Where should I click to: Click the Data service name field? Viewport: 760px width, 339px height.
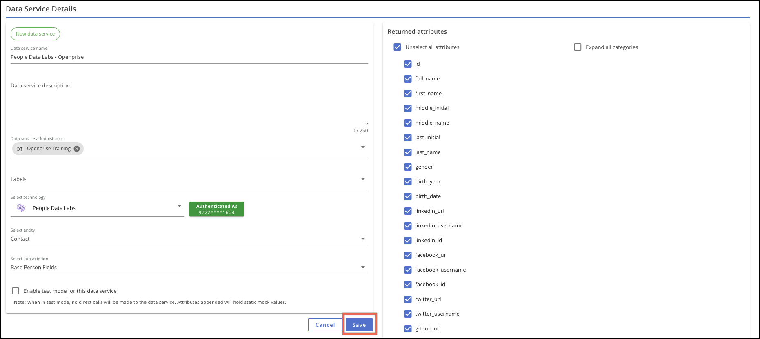tap(189, 57)
